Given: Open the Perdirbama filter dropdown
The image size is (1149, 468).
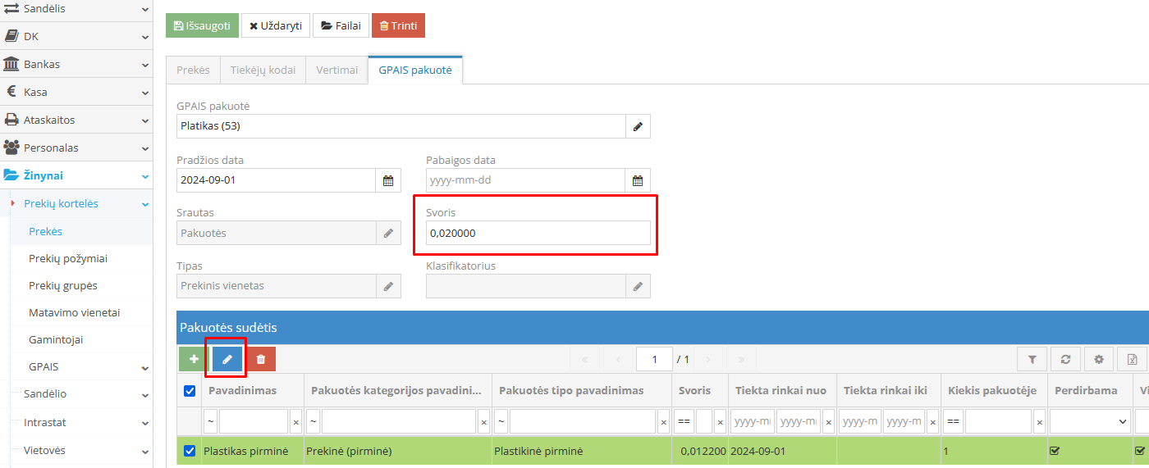Looking at the screenshot, I should [x=1087, y=421].
